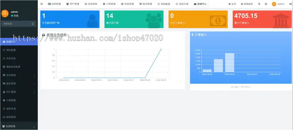
Task: Open the 技师管理 tab
Action: point(54,4)
